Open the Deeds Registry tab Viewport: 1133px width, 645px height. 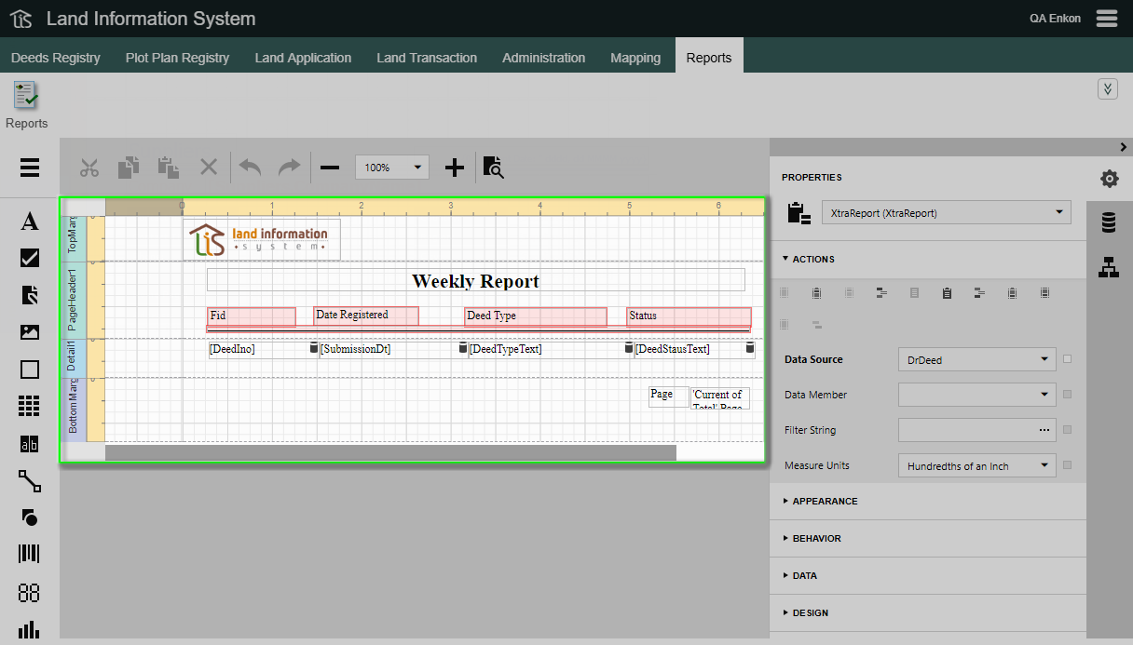pyautogui.click(x=56, y=58)
